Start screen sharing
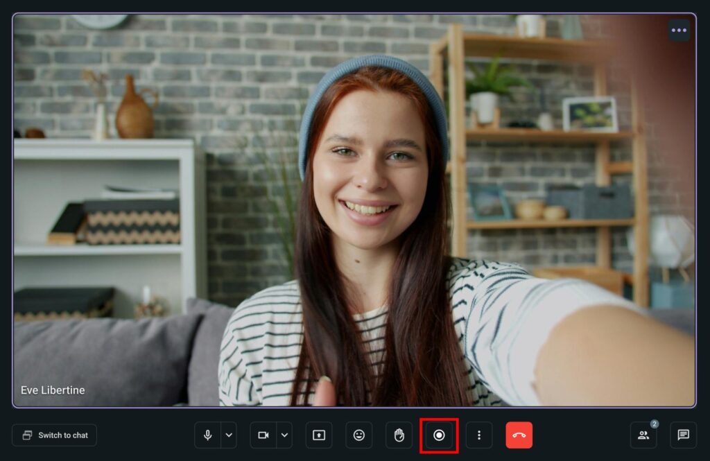 319,435
